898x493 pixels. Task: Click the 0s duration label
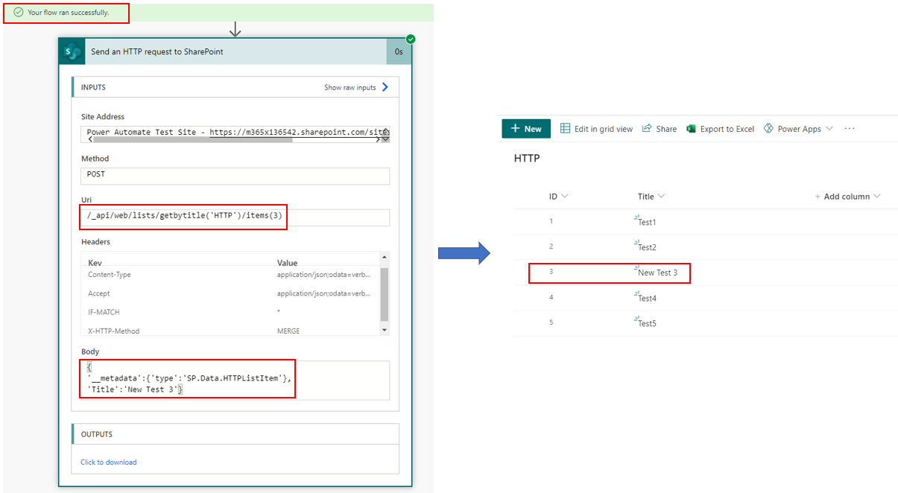pyautogui.click(x=399, y=51)
